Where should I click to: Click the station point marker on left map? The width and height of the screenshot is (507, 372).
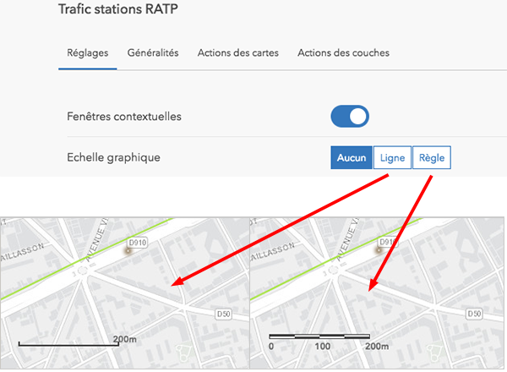coord(128,251)
